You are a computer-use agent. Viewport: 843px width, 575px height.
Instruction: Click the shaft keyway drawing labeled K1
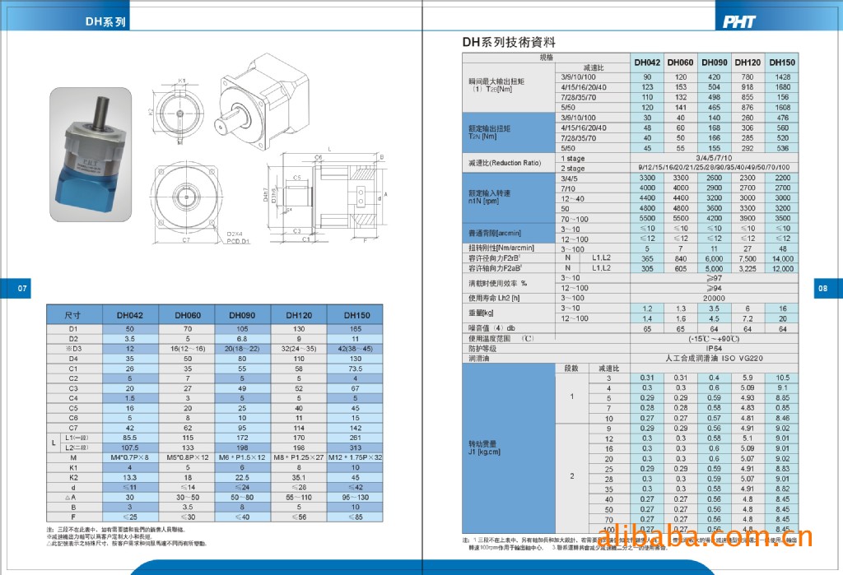click(178, 113)
